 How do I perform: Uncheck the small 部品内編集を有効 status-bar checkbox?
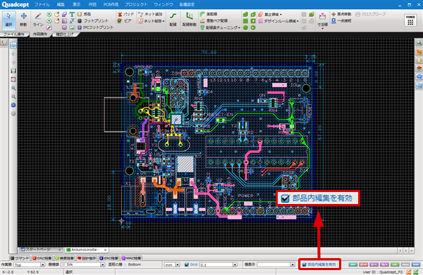pos(305,264)
